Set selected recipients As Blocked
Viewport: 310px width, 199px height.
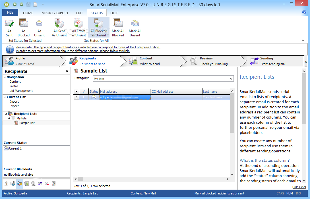point(24,28)
